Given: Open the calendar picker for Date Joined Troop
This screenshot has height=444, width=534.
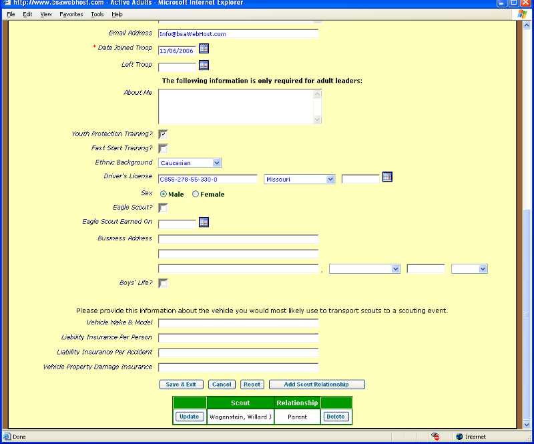Looking at the screenshot, I should [x=203, y=48].
